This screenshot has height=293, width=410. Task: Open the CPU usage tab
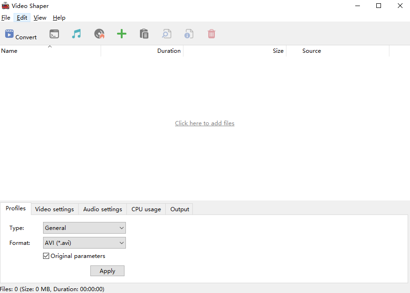coord(146,209)
